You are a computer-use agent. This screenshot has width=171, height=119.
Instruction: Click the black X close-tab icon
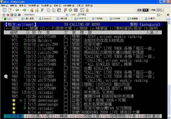168,15
